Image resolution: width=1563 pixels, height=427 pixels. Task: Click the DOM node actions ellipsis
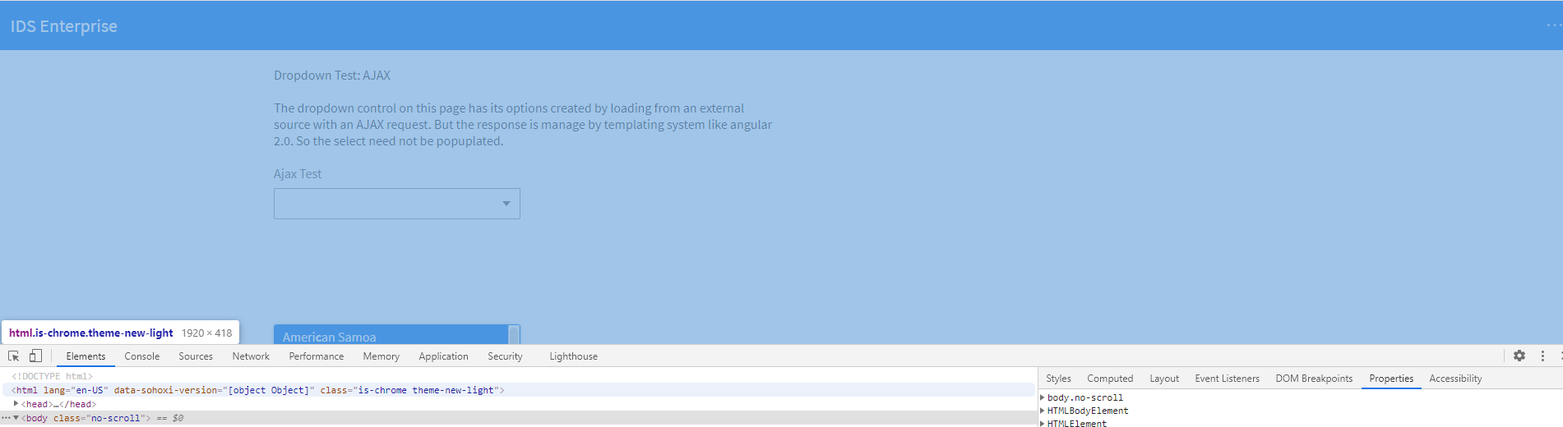(6, 418)
